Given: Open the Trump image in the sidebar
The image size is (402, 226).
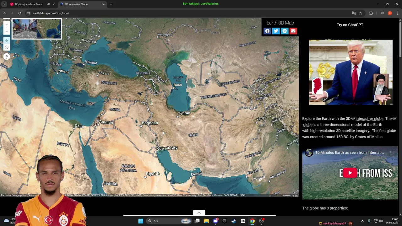Looking at the screenshot, I should tap(351, 73).
